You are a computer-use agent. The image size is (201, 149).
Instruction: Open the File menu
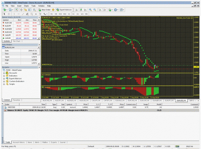click(7, 6)
